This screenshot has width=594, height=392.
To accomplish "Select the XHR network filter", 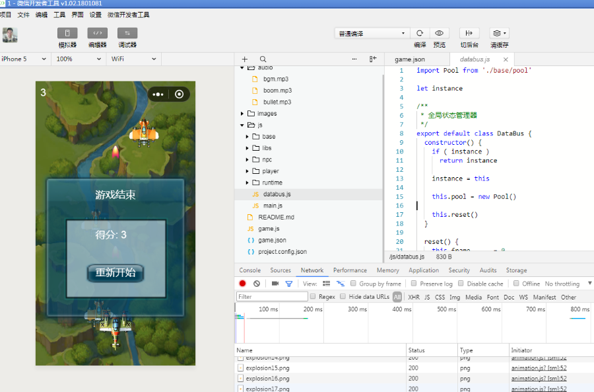I will 414,297.
